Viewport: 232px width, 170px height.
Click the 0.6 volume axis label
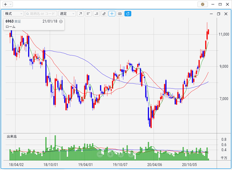pyautogui.click(x=224, y=145)
